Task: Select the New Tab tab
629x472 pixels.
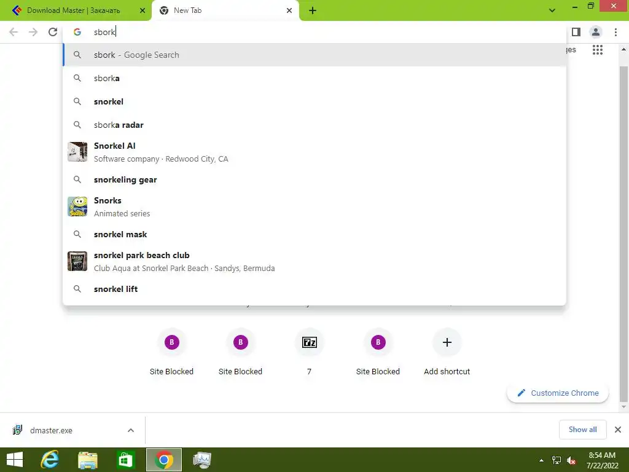Action: [x=225, y=10]
